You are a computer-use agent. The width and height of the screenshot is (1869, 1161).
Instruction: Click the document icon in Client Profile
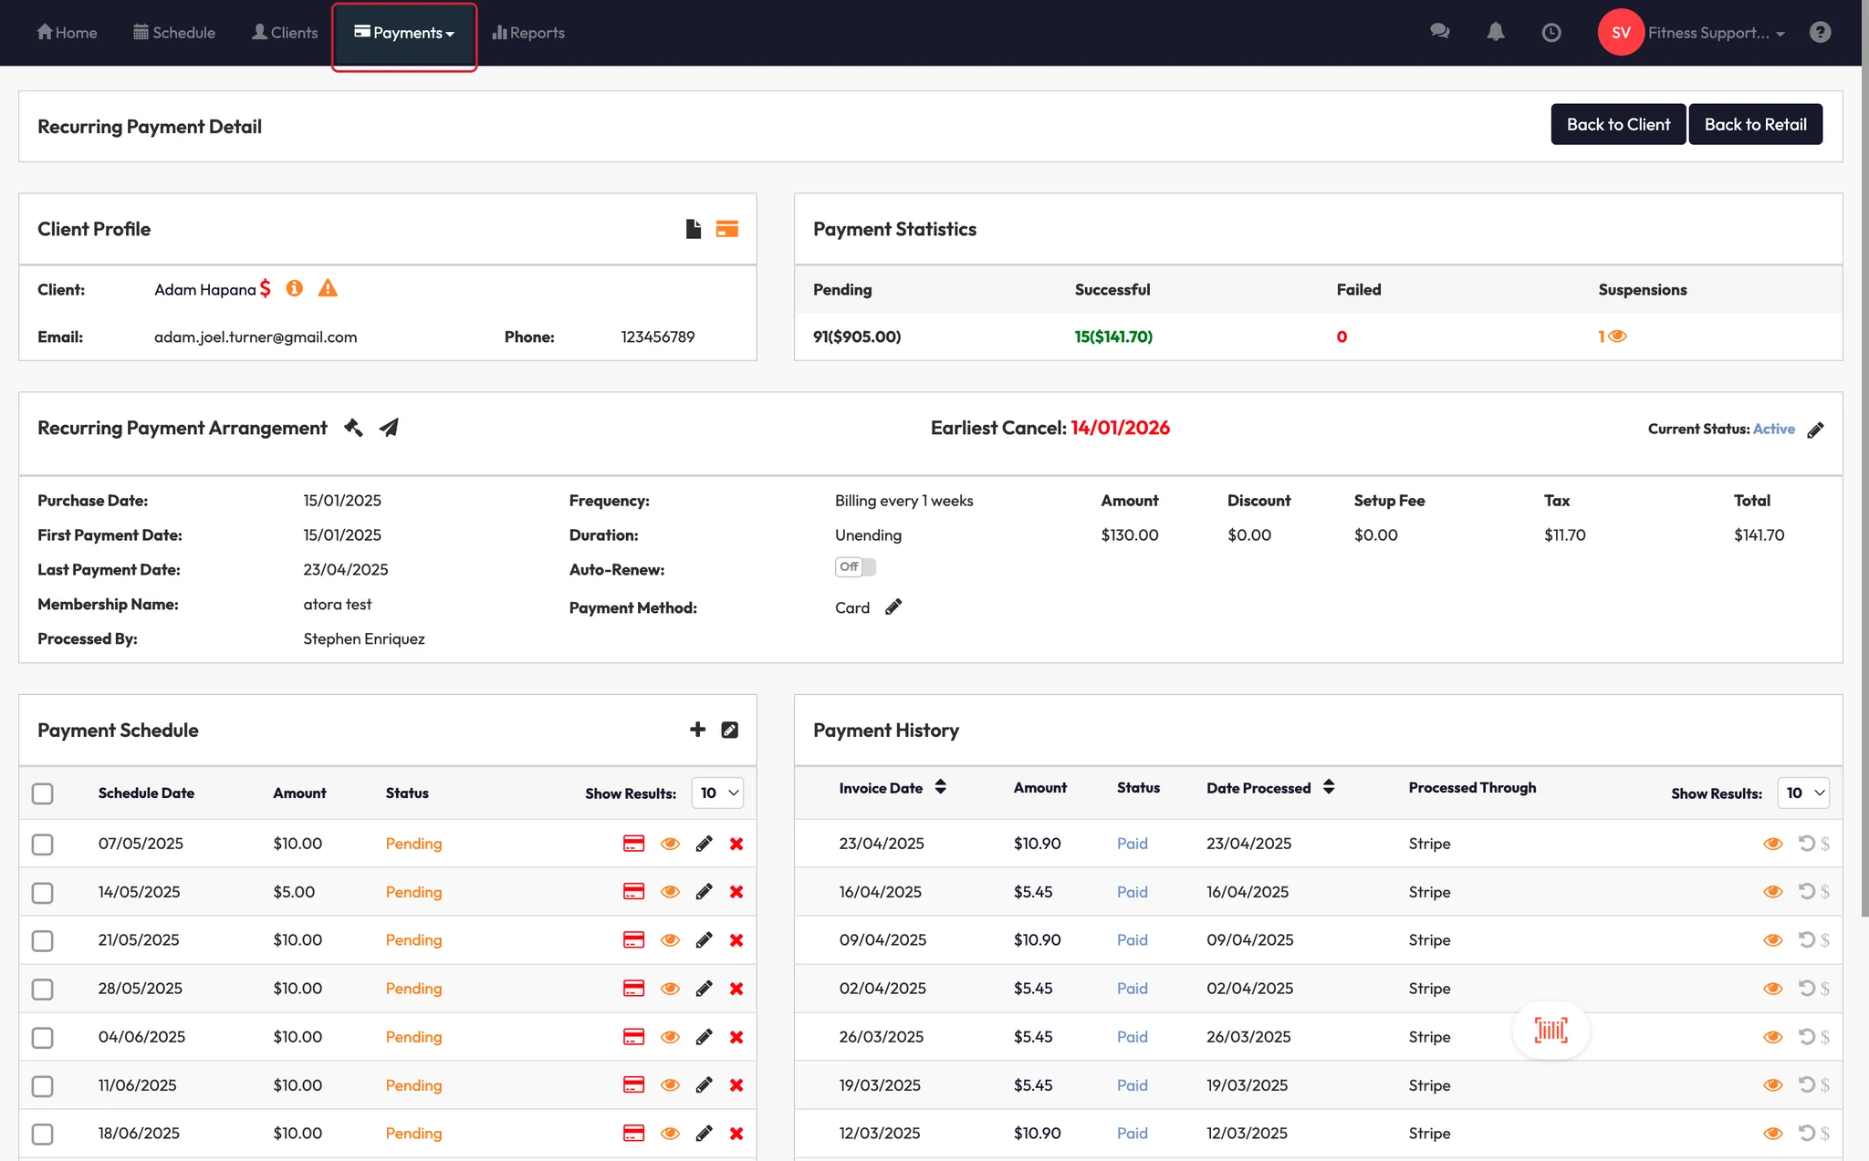click(694, 229)
